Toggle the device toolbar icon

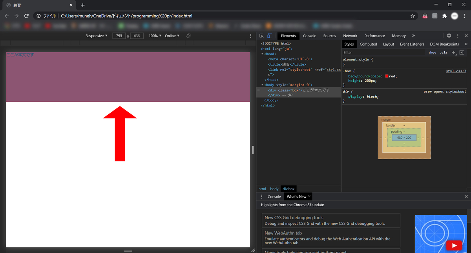(270, 36)
